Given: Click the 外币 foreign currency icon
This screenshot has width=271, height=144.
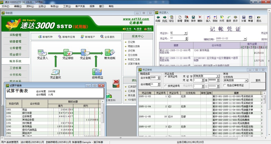Looking at the screenshot, I should [222, 19].
